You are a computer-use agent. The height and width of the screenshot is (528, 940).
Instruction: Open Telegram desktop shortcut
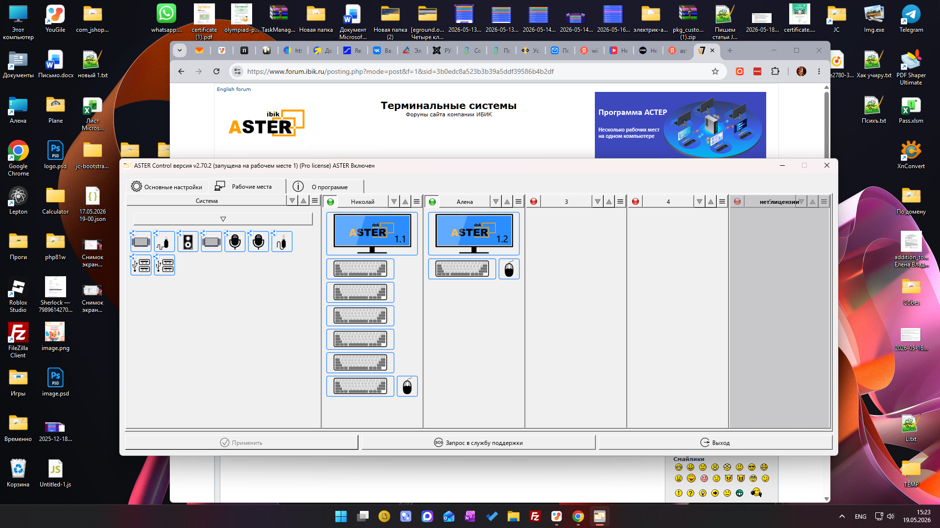[x=911, y=19]
